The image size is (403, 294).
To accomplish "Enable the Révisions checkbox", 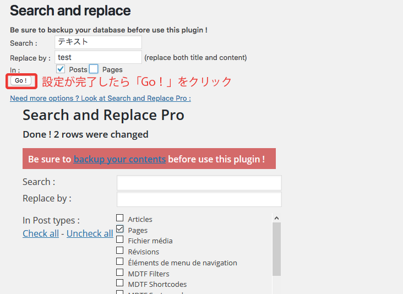I will 120,251.
